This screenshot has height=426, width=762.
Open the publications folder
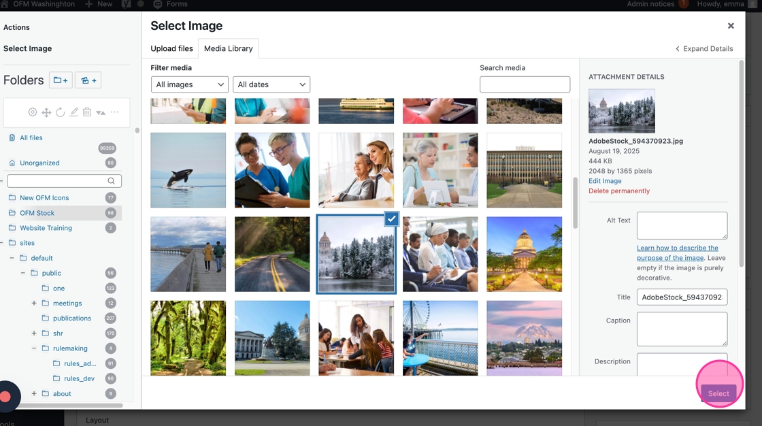pos(72,318)
